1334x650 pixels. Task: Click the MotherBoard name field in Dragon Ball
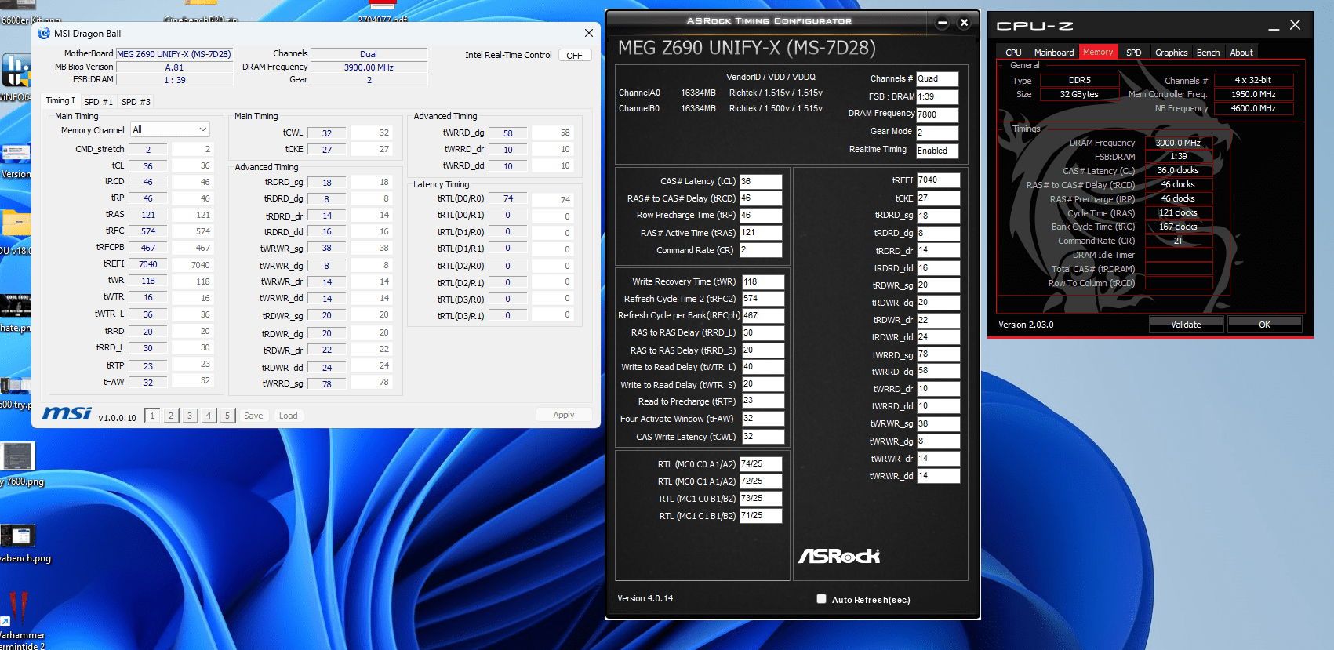coord(174,54)
